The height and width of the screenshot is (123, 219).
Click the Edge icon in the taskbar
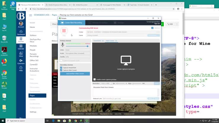click(x=53, y=121)
